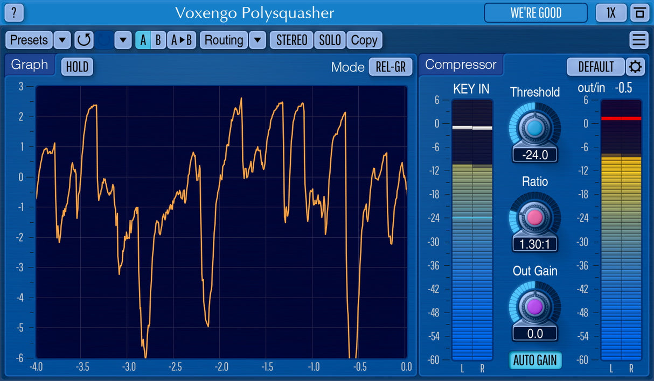Click the DEFAULT button
The image size is (654, 381).
tap(596, 67)
